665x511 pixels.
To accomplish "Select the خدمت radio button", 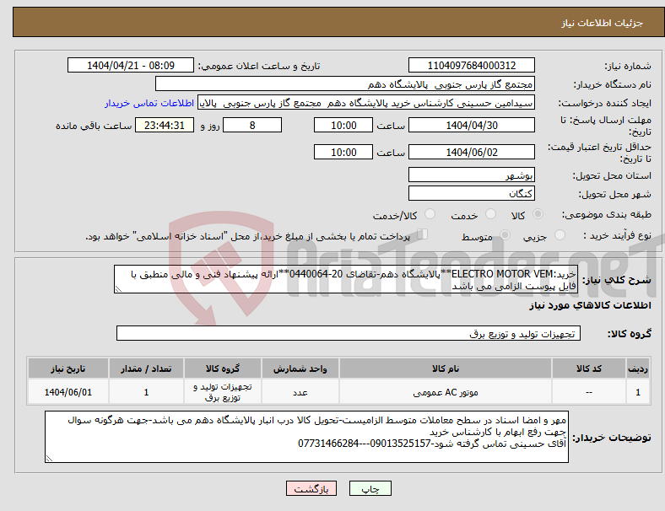I will pos(490,214).
